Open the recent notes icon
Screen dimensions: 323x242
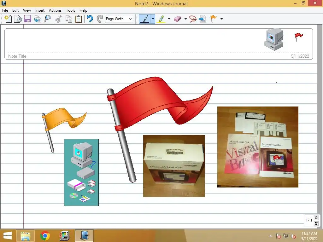18,19
